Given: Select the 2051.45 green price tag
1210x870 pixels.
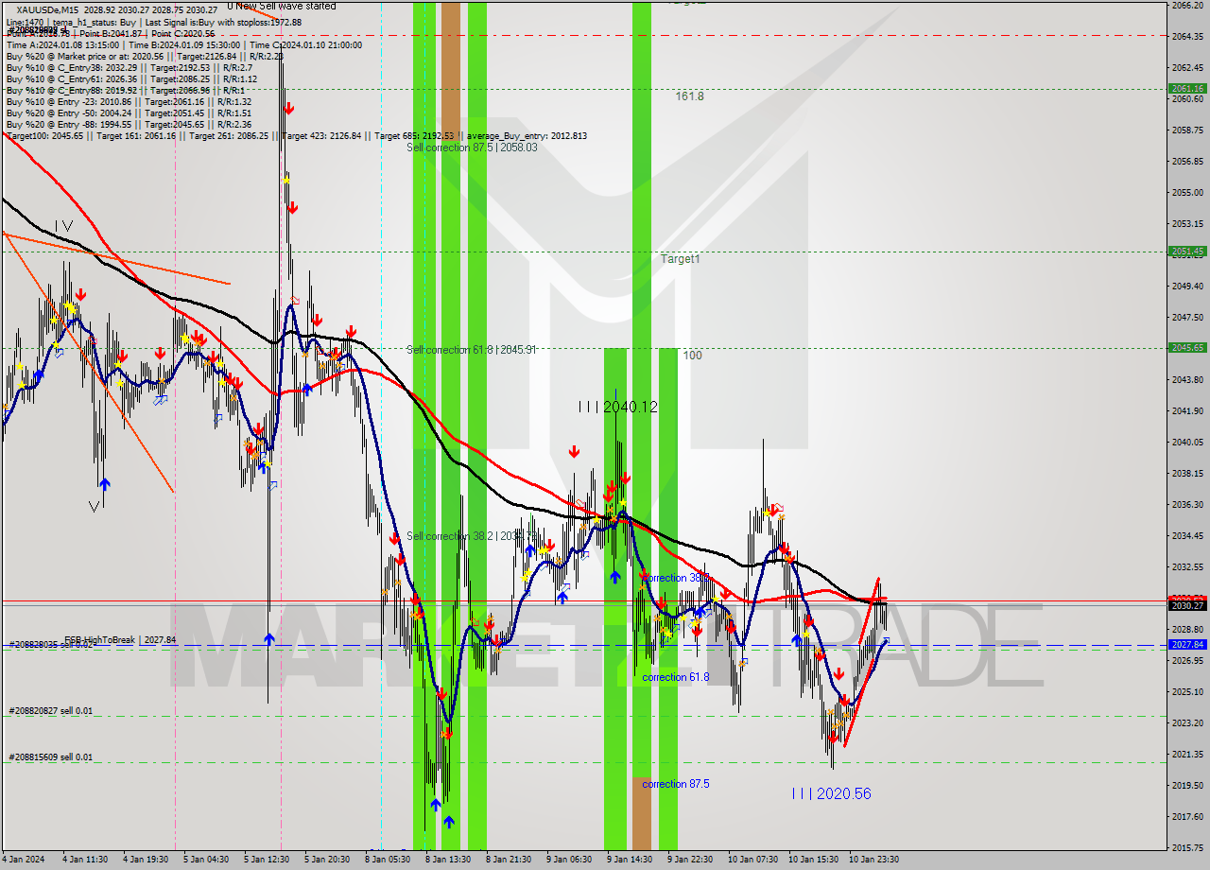Looking at the screenshot, I should pos(1186,252).
